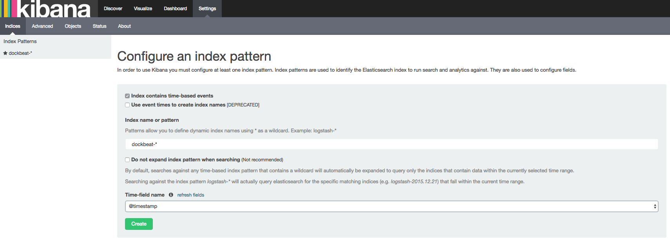670x242 pixels.
Task: Switch to the Objects sub-tab
Action: click(73, 26)
